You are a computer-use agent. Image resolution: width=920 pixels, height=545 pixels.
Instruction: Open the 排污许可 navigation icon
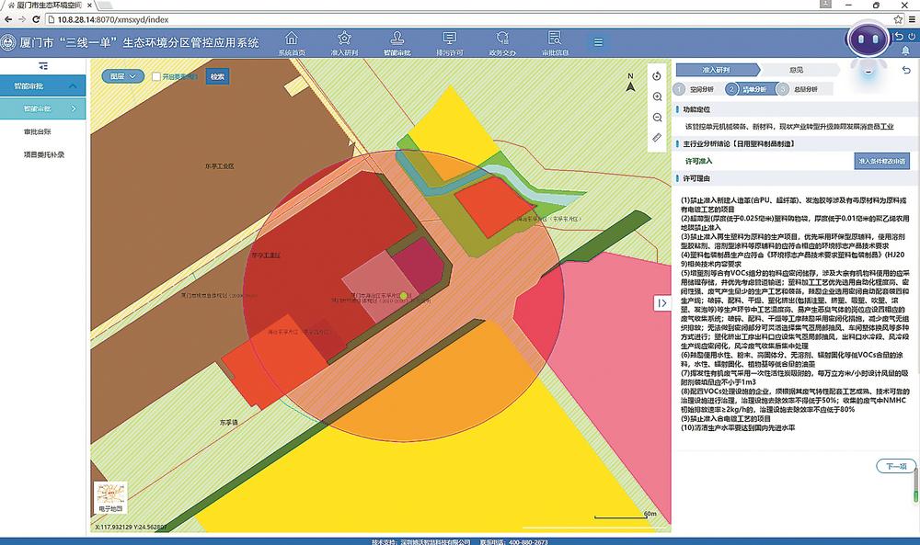click(450, 42)
